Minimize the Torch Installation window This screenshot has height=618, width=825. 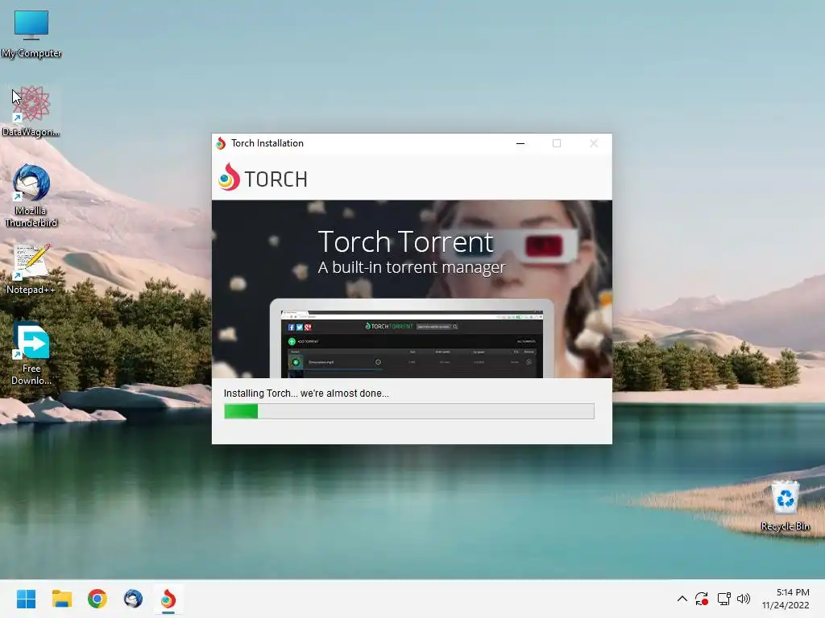pyautogui.click(x=520, y=143)
